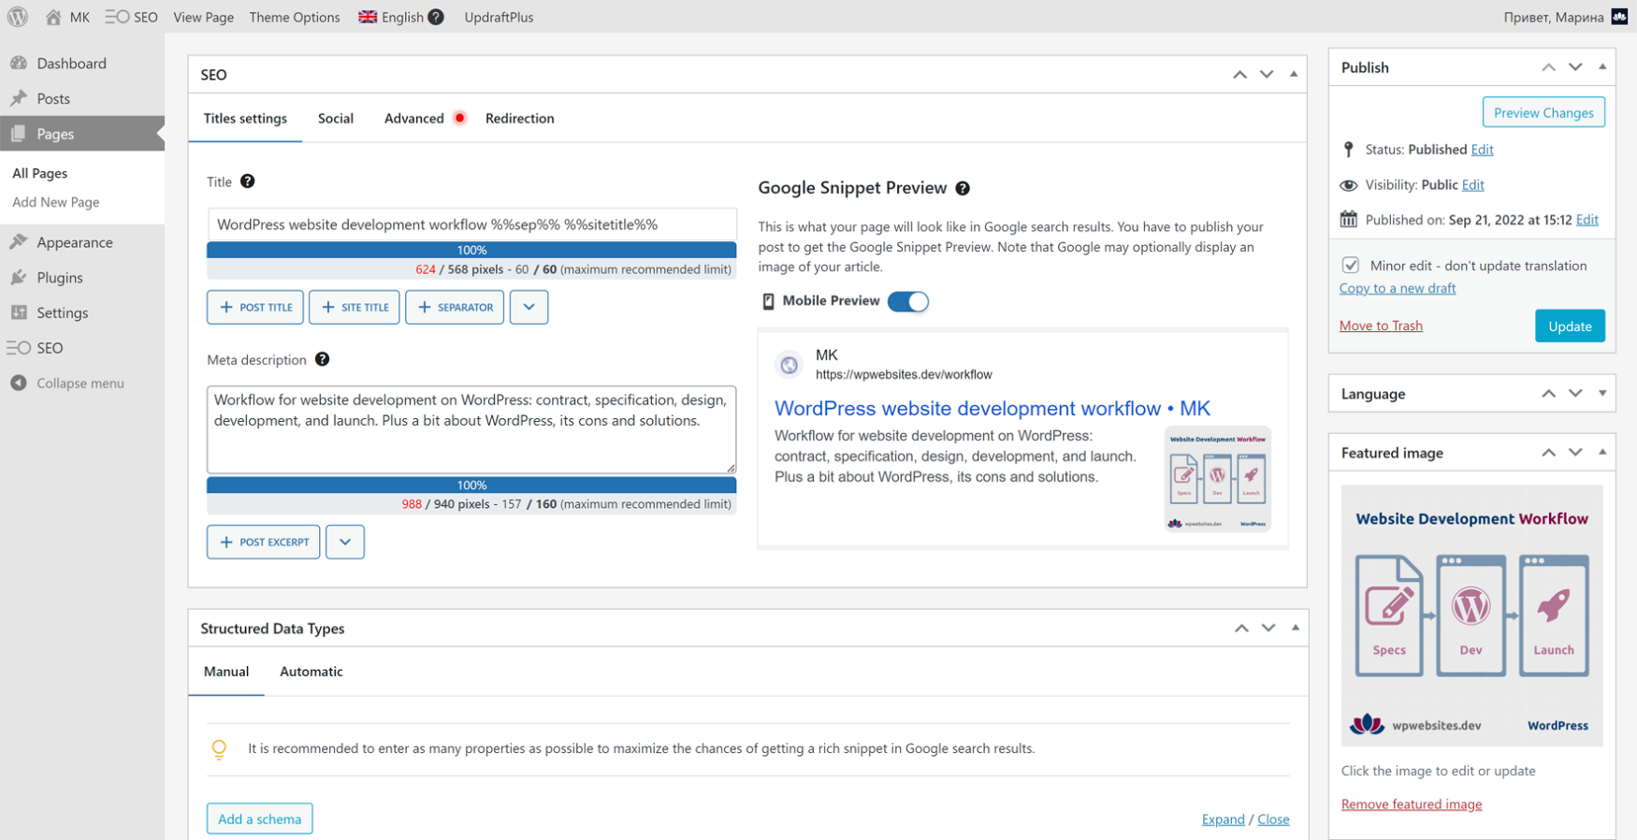Move Structured Data Types panel up
The image size is (1637, 840).
click(x=1241, y=628)
